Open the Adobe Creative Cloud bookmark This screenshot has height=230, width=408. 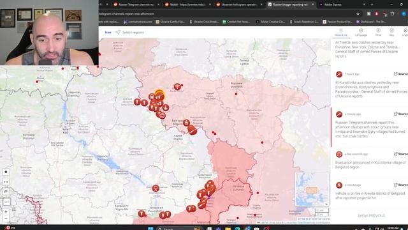coord(270,22)
